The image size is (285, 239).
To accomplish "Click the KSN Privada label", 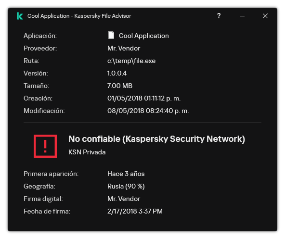I will pos(87,152).
